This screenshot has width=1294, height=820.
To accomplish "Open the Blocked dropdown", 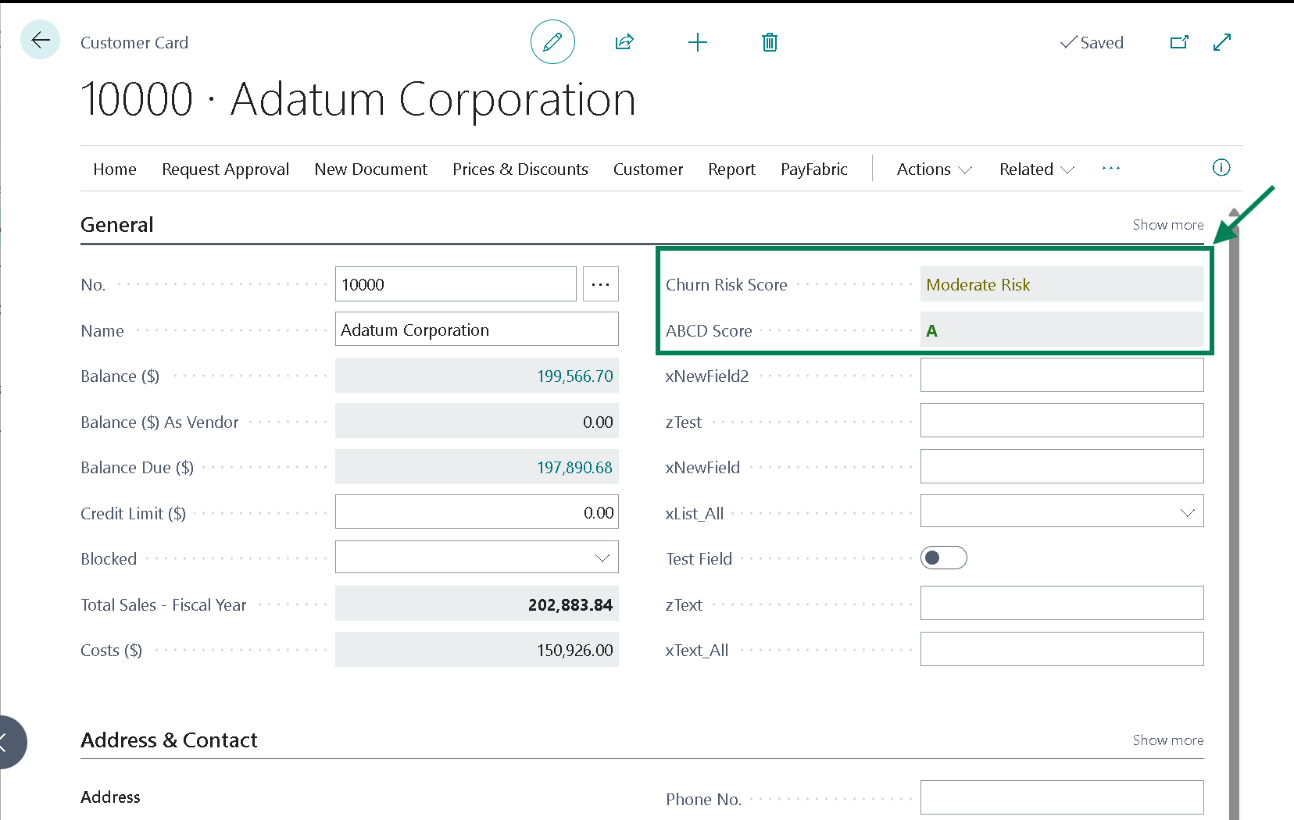I will [x=477, y=558].
